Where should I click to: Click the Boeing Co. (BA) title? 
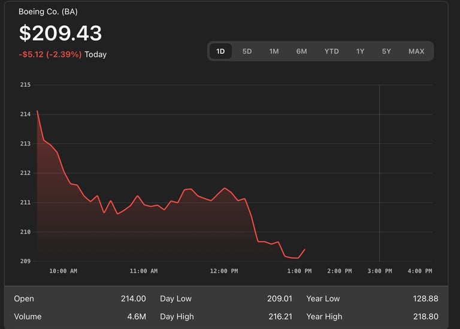coord(48,12)
